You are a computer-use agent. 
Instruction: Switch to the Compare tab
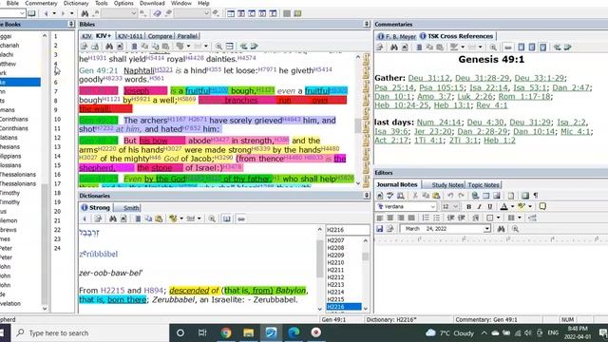(160, 36)
